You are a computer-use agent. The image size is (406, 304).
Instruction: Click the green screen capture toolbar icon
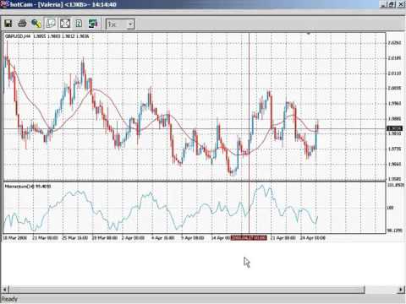(93, 24)
